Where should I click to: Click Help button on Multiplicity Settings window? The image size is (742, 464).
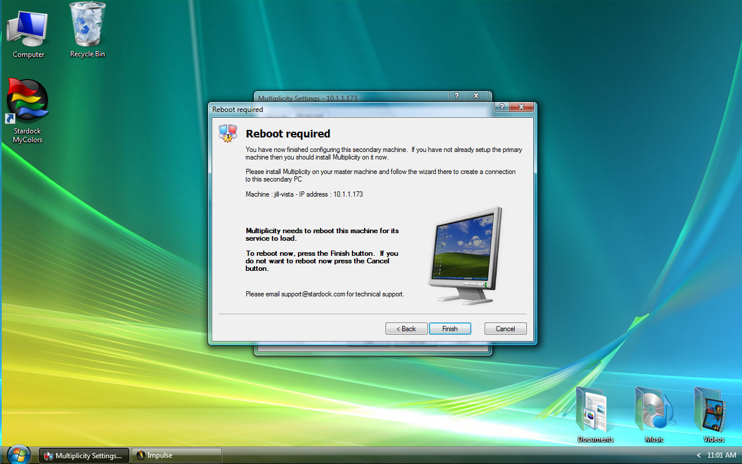click(x=457, y=96)
